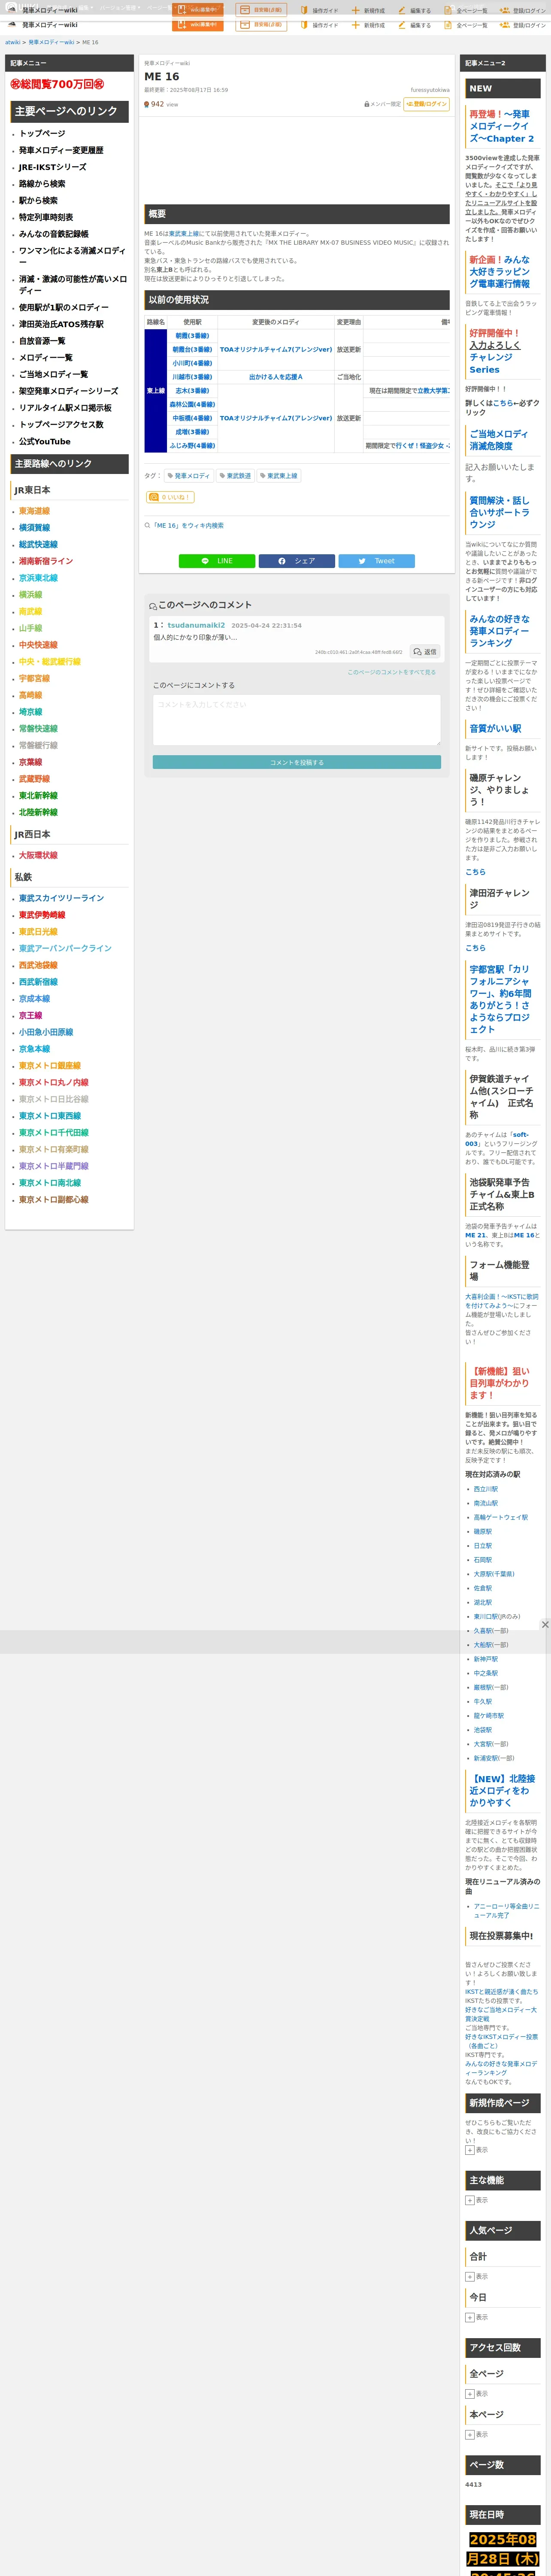Screen dimensions: 551x2576
Task: Click the orange 登録/ログイン button below the title
Action: click(426, 104)
